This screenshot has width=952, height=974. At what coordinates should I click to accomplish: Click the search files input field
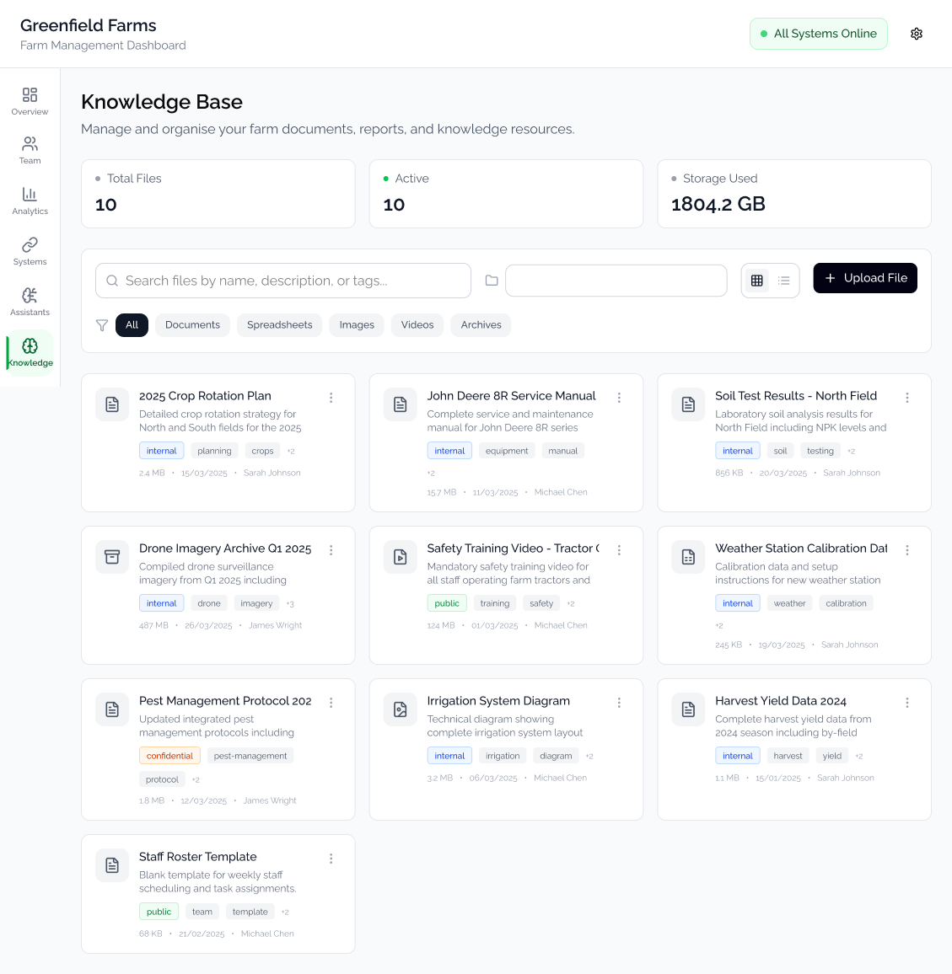tap(283, 281)
